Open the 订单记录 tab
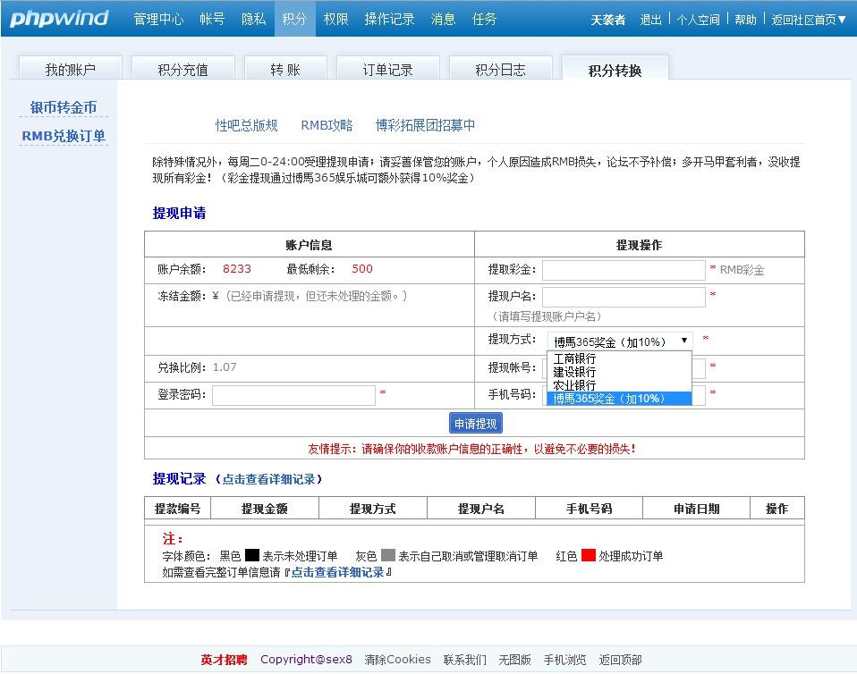The image size is (857, 674). pos(387,69)
